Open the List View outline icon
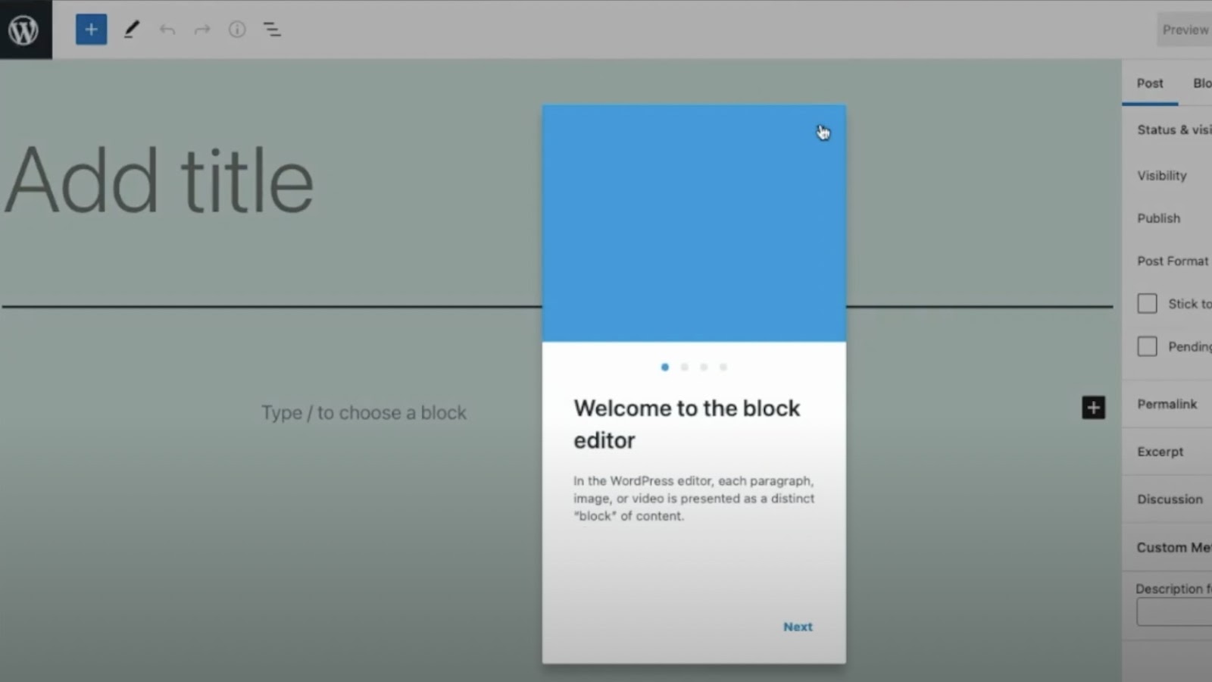The width and height of the screenshot is (1212, 682). (x=272, y=30)
